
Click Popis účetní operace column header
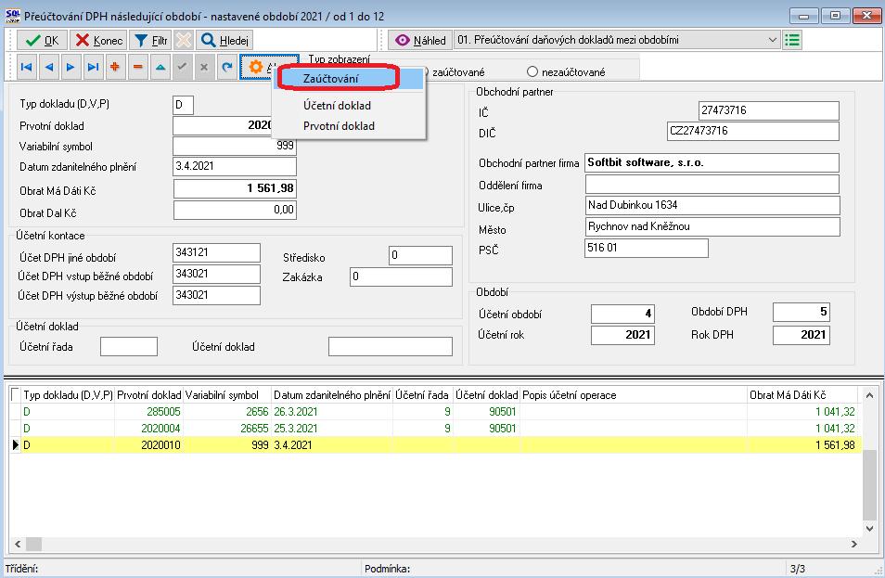click(x=634, y=394)
